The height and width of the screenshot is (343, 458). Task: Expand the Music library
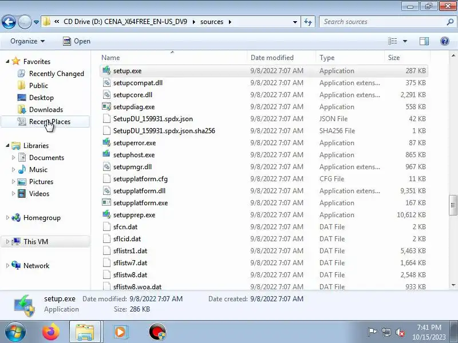click(13, 169)
